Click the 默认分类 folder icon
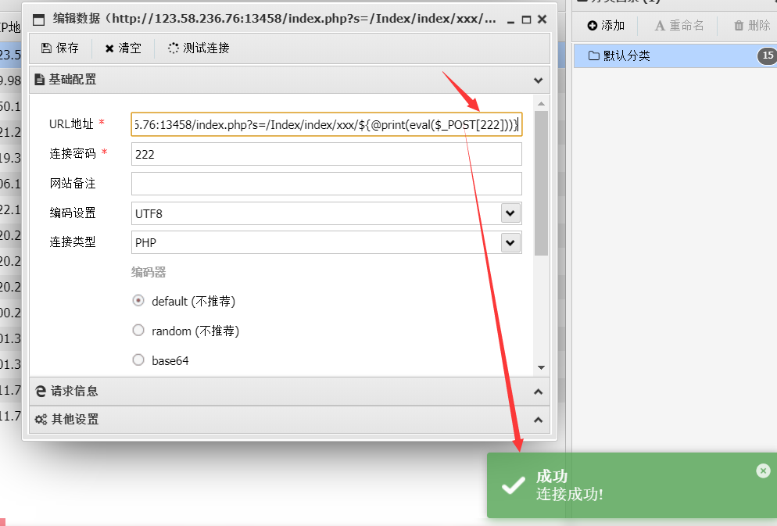The image size is (777, 526). click(593, 55)
